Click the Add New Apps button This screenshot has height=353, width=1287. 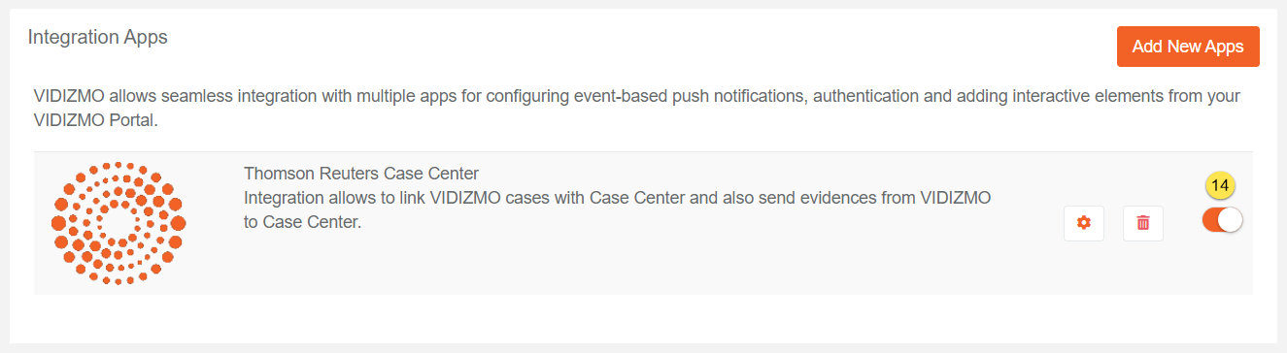point(1188,47)
